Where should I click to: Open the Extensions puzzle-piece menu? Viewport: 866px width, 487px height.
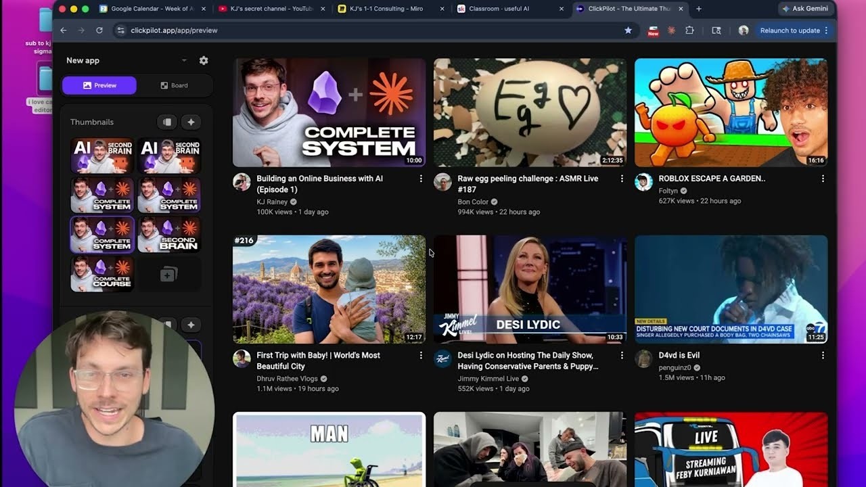coord(689,30)
